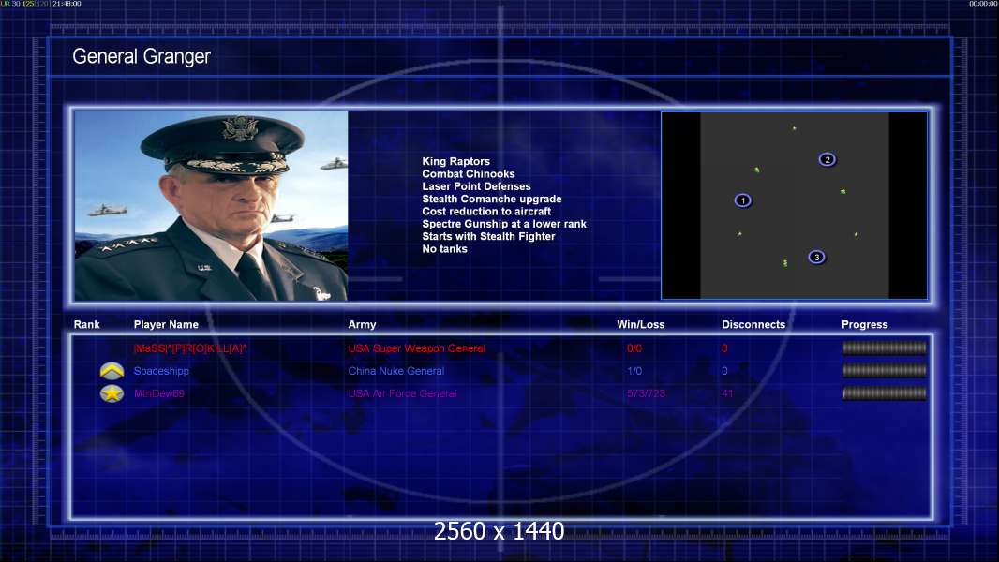This screenshot has width=999, height=562.
Task: Click the Win/Loss column header
Action: pyautogui.click(x=640, y=325)
